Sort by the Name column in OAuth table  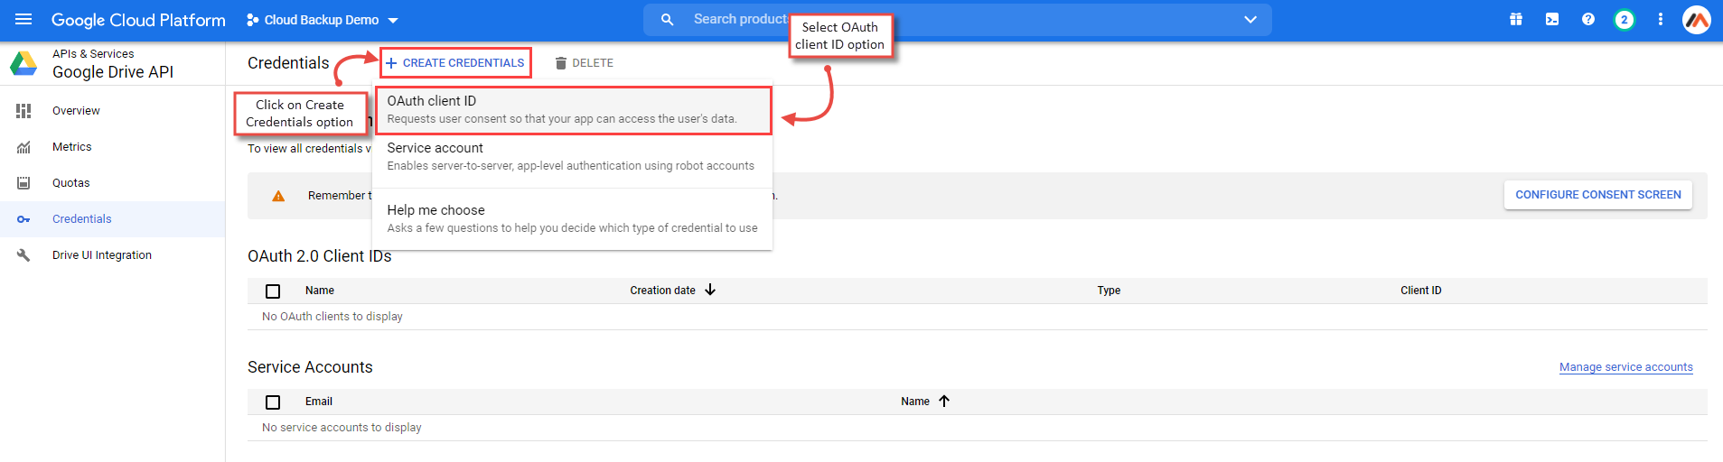tap(320, 291)
